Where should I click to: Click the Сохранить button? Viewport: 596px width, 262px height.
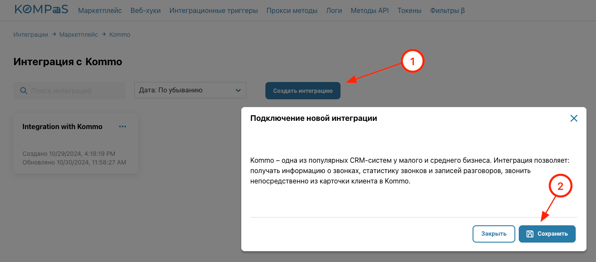pyautogui.click(x=547, y=234)
